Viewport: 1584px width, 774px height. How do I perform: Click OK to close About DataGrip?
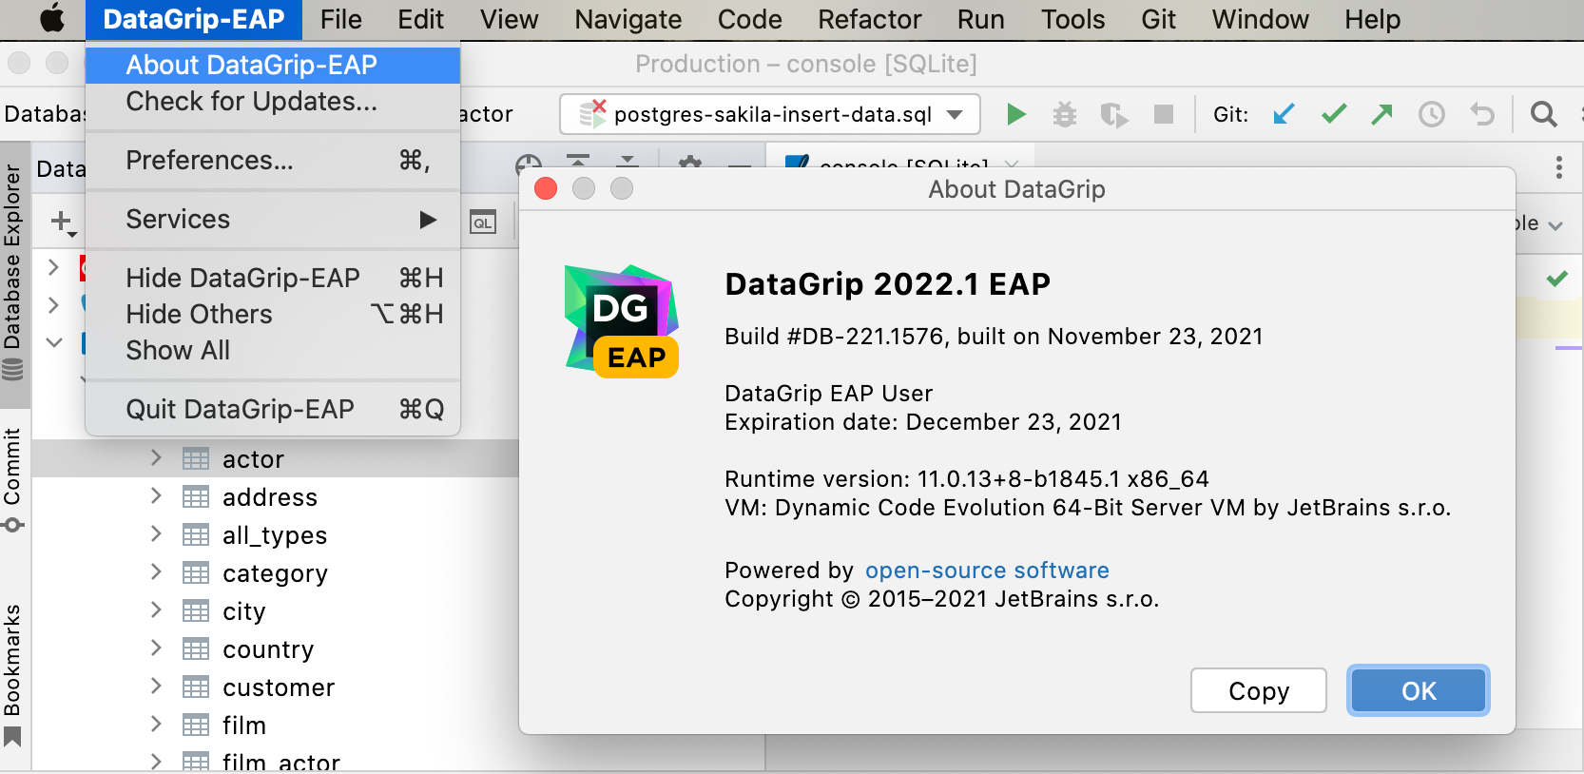click(1418, 691)
